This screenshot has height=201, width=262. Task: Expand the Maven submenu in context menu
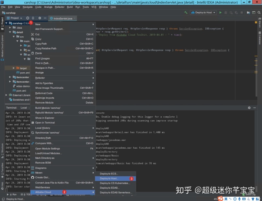[63, 173]
